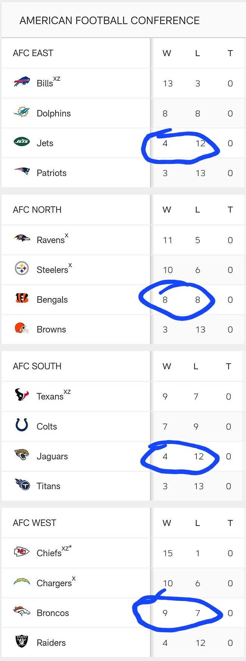Click the Texans bull logo
Screen dimensions: 246x661
pos(22,395)
